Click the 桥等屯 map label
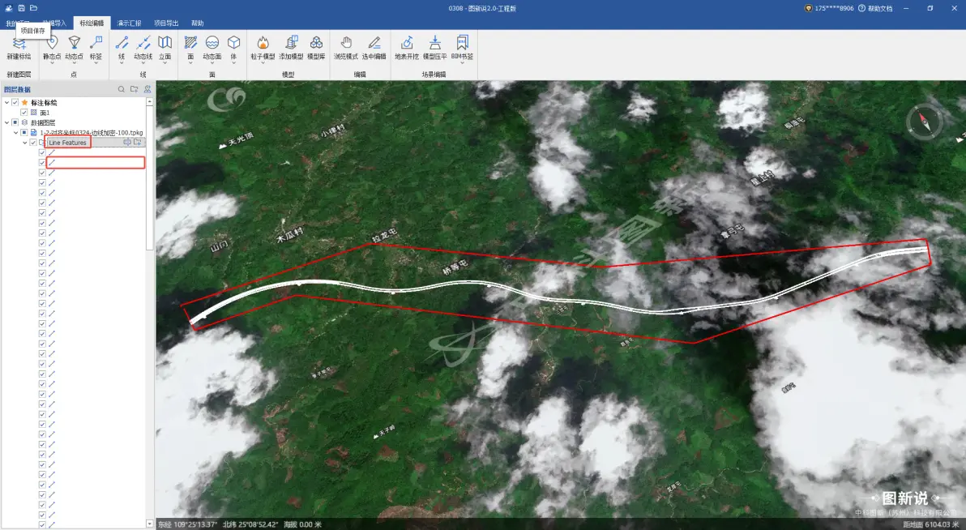Viewport: 966px width, 530px height. click(x=455, y=267)
